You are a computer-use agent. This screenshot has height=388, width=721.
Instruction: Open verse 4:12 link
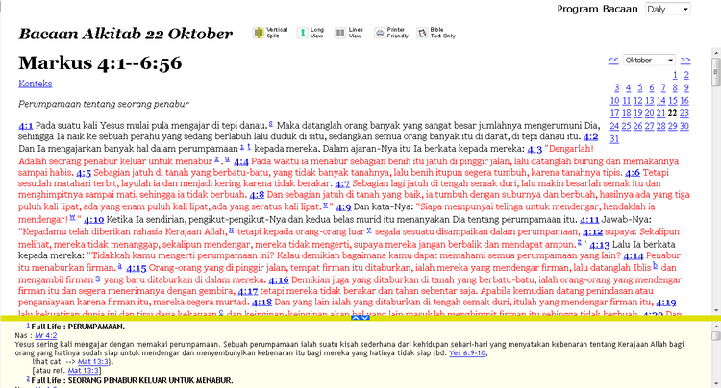[593, 232]
